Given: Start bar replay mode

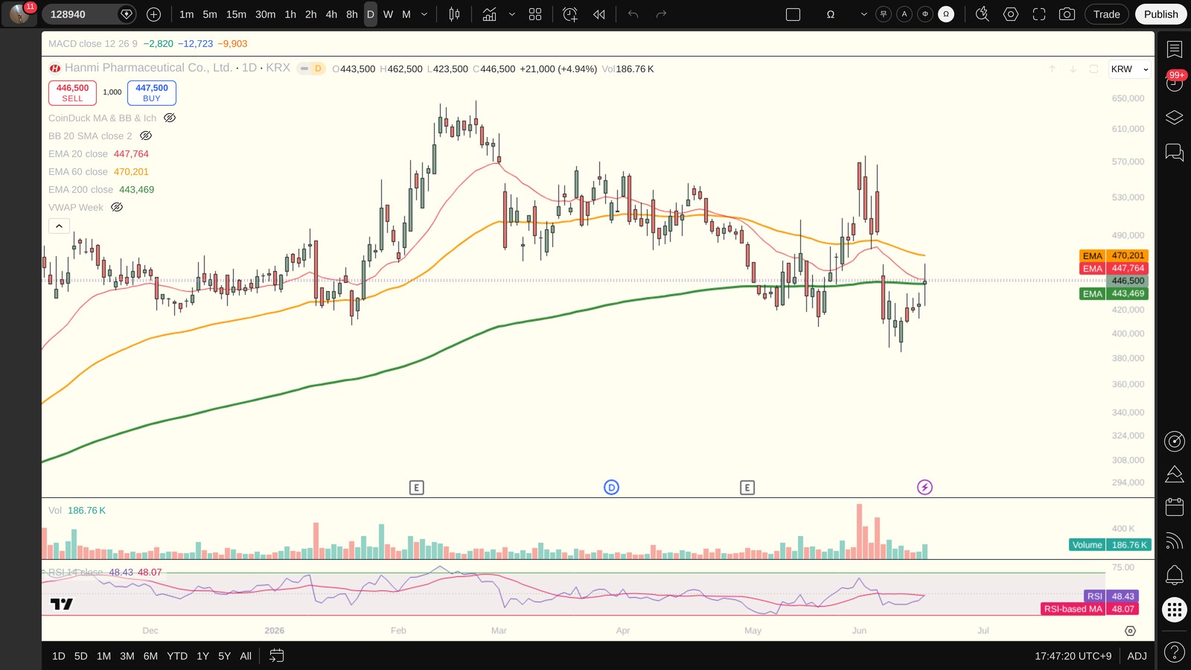Looking at the screenshot, I should [x=599, y=14].
